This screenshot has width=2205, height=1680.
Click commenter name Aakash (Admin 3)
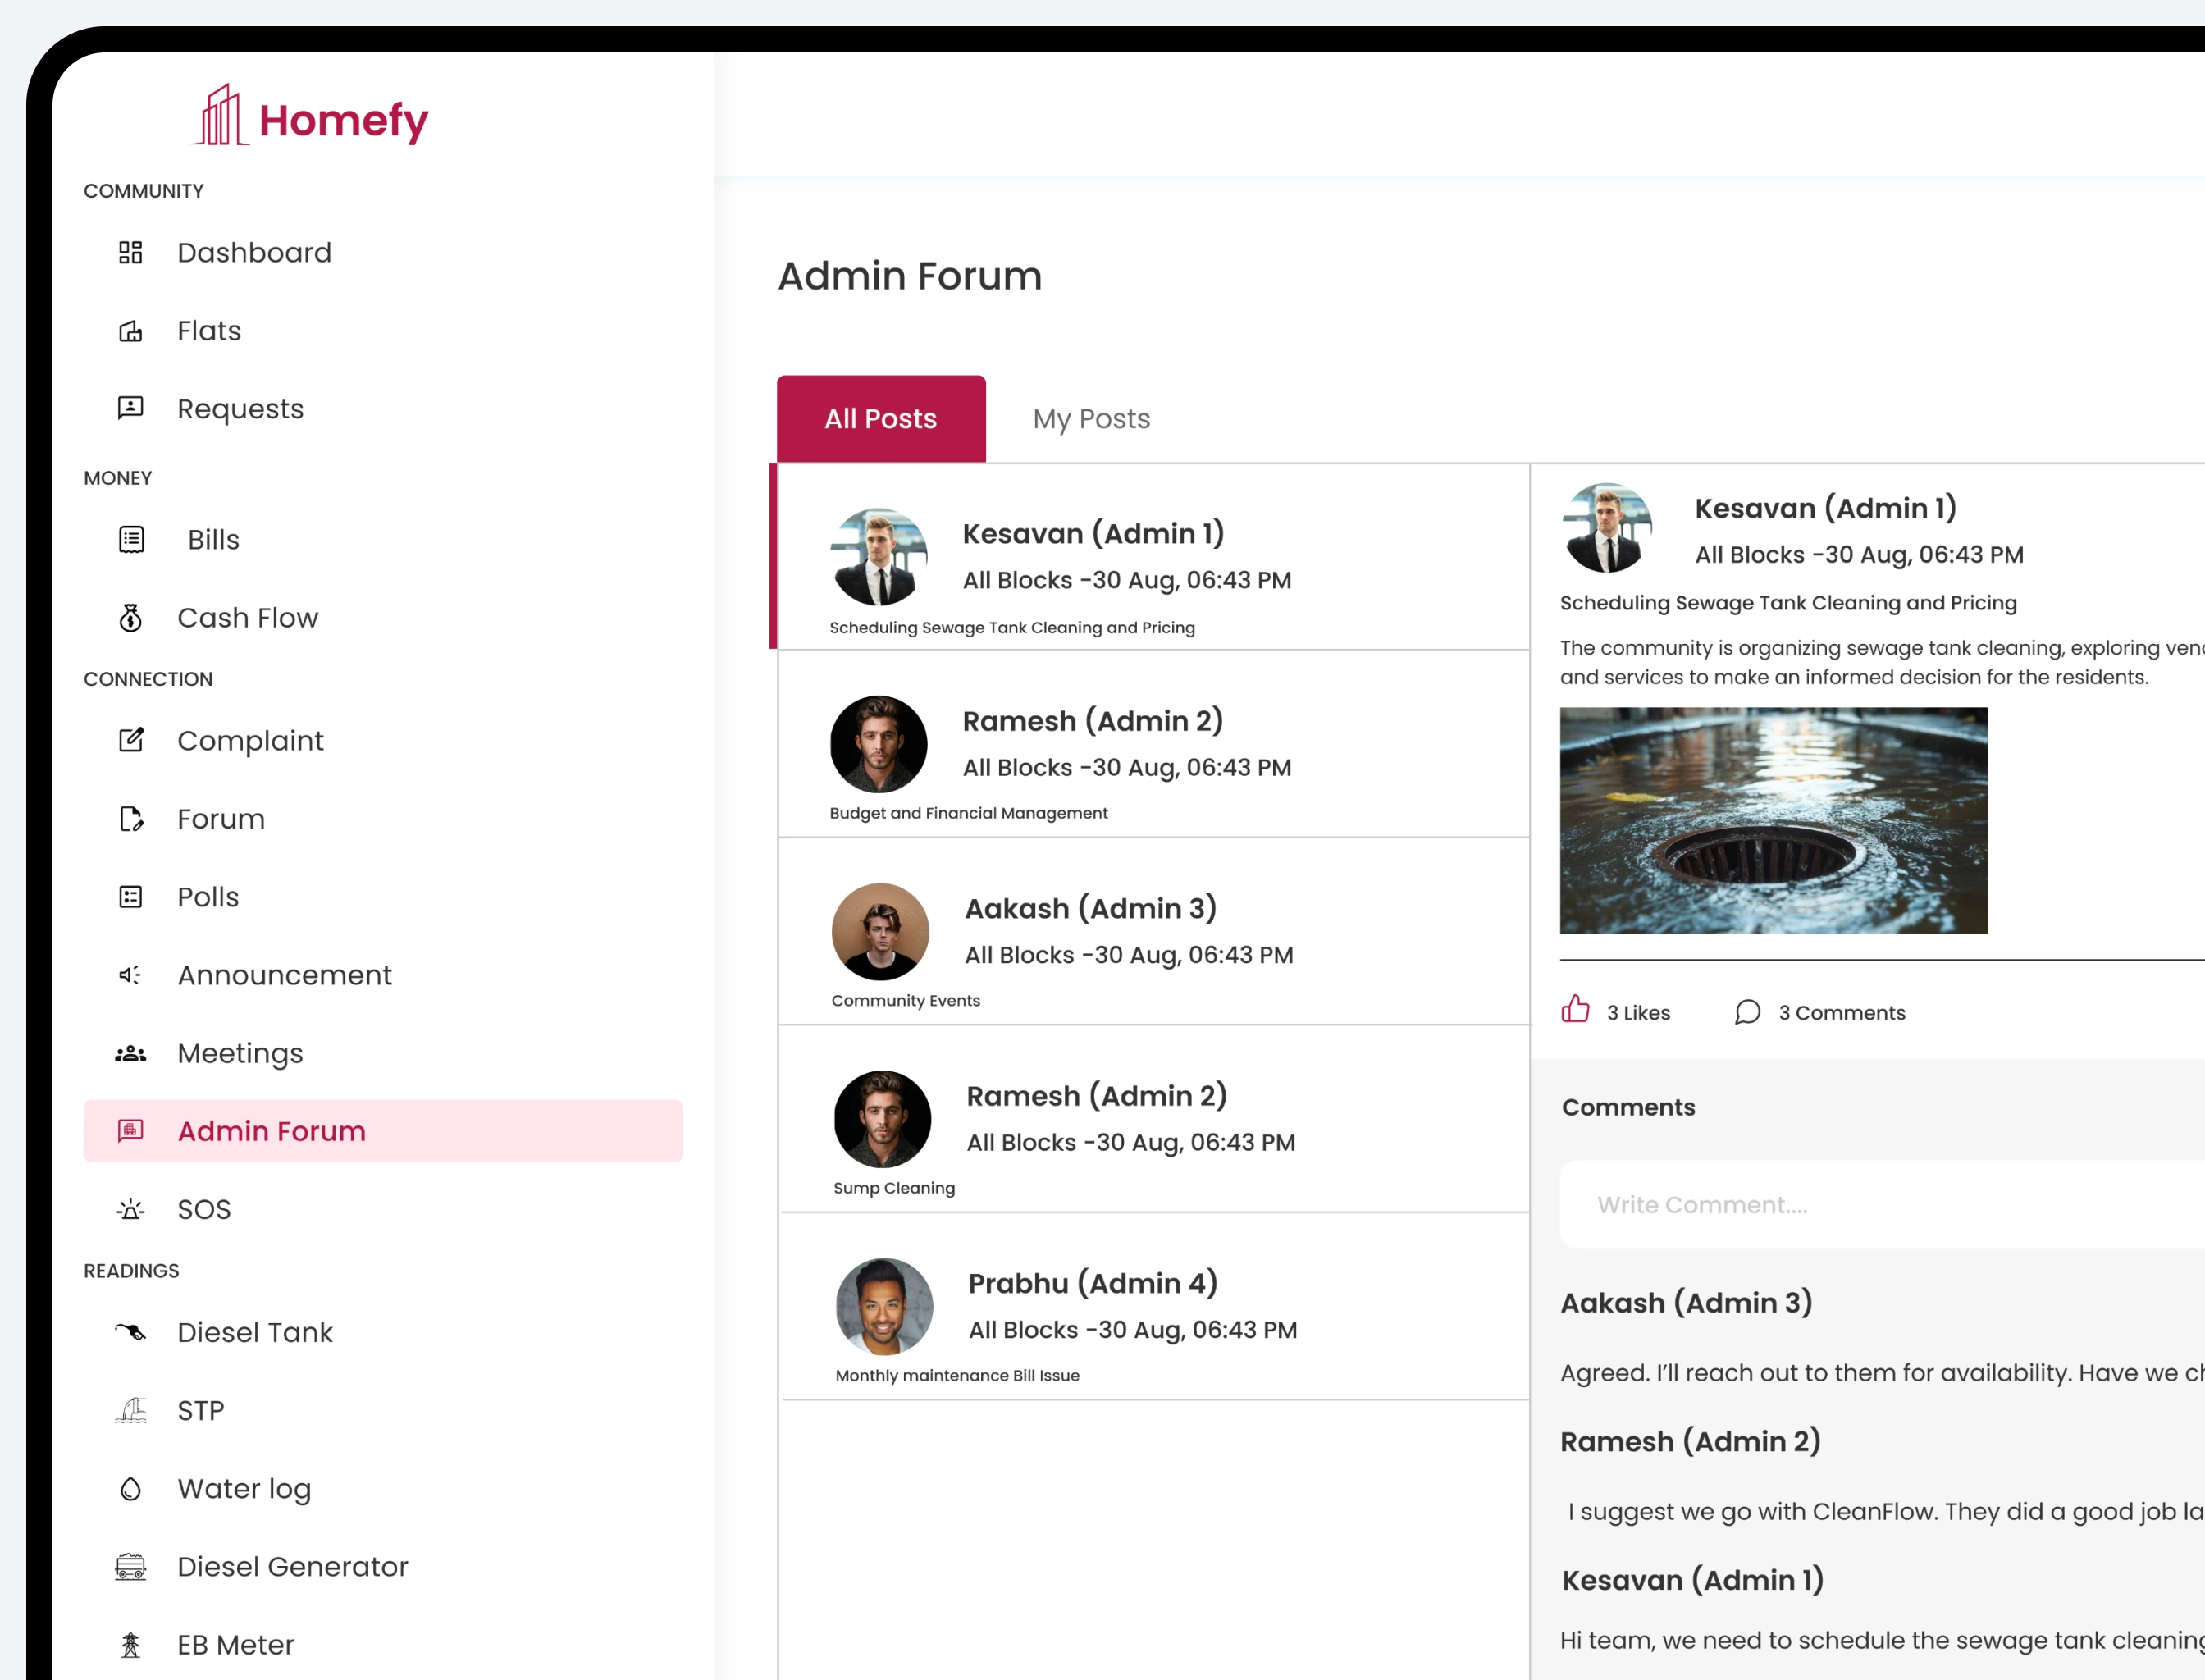pos(1687,1303)
